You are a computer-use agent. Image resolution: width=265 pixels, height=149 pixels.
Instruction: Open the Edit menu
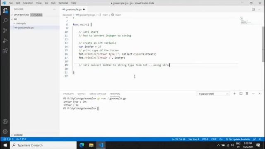18,3
